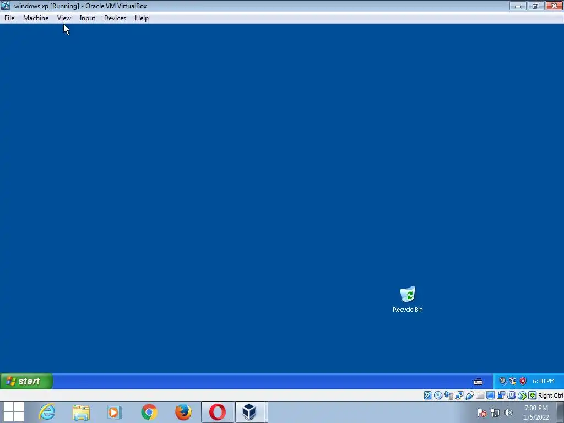The width and height of the screenshot is (564, 423).
Task: Open the host Windows Start button
Action: click(x=14, y=412)
